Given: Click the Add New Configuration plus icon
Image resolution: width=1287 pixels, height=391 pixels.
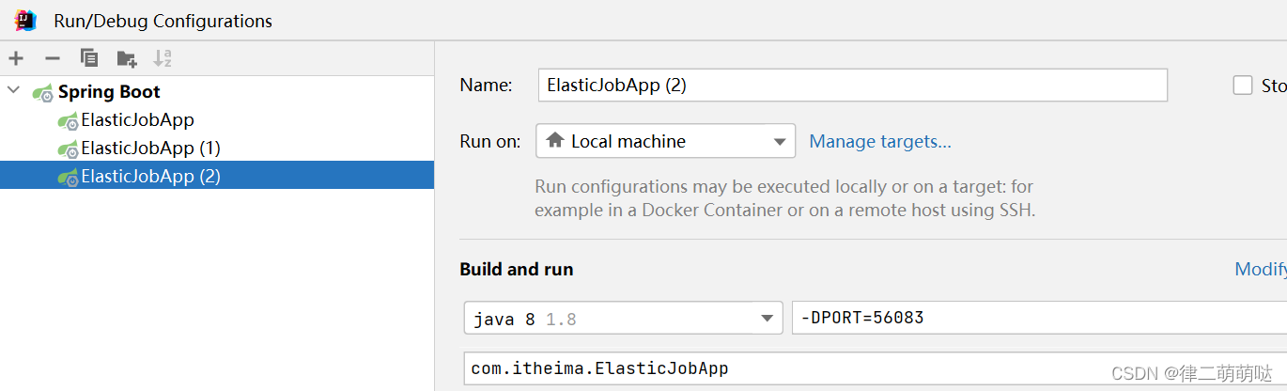Looking at the screenshot, I should [16, 58].
